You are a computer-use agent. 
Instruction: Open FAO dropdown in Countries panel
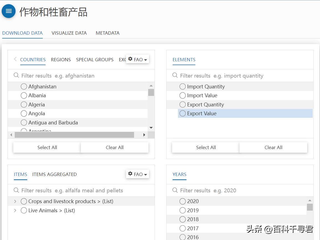click(138, 59)
